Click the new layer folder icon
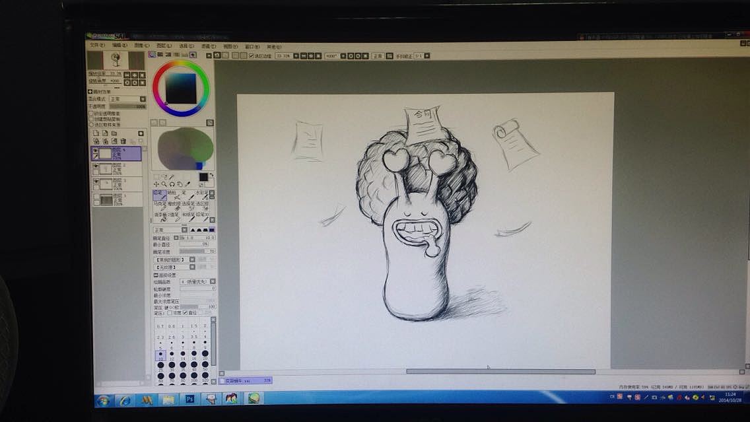The image size is (750, 422). tap(114, 133)
